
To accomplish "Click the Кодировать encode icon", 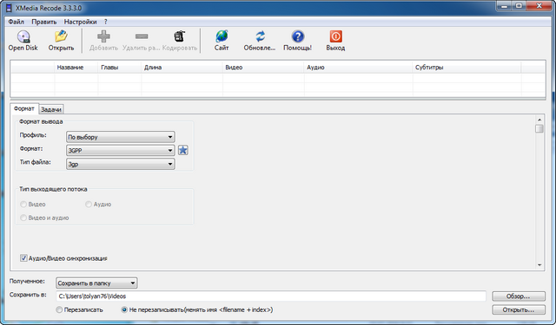I will (180, 36).
